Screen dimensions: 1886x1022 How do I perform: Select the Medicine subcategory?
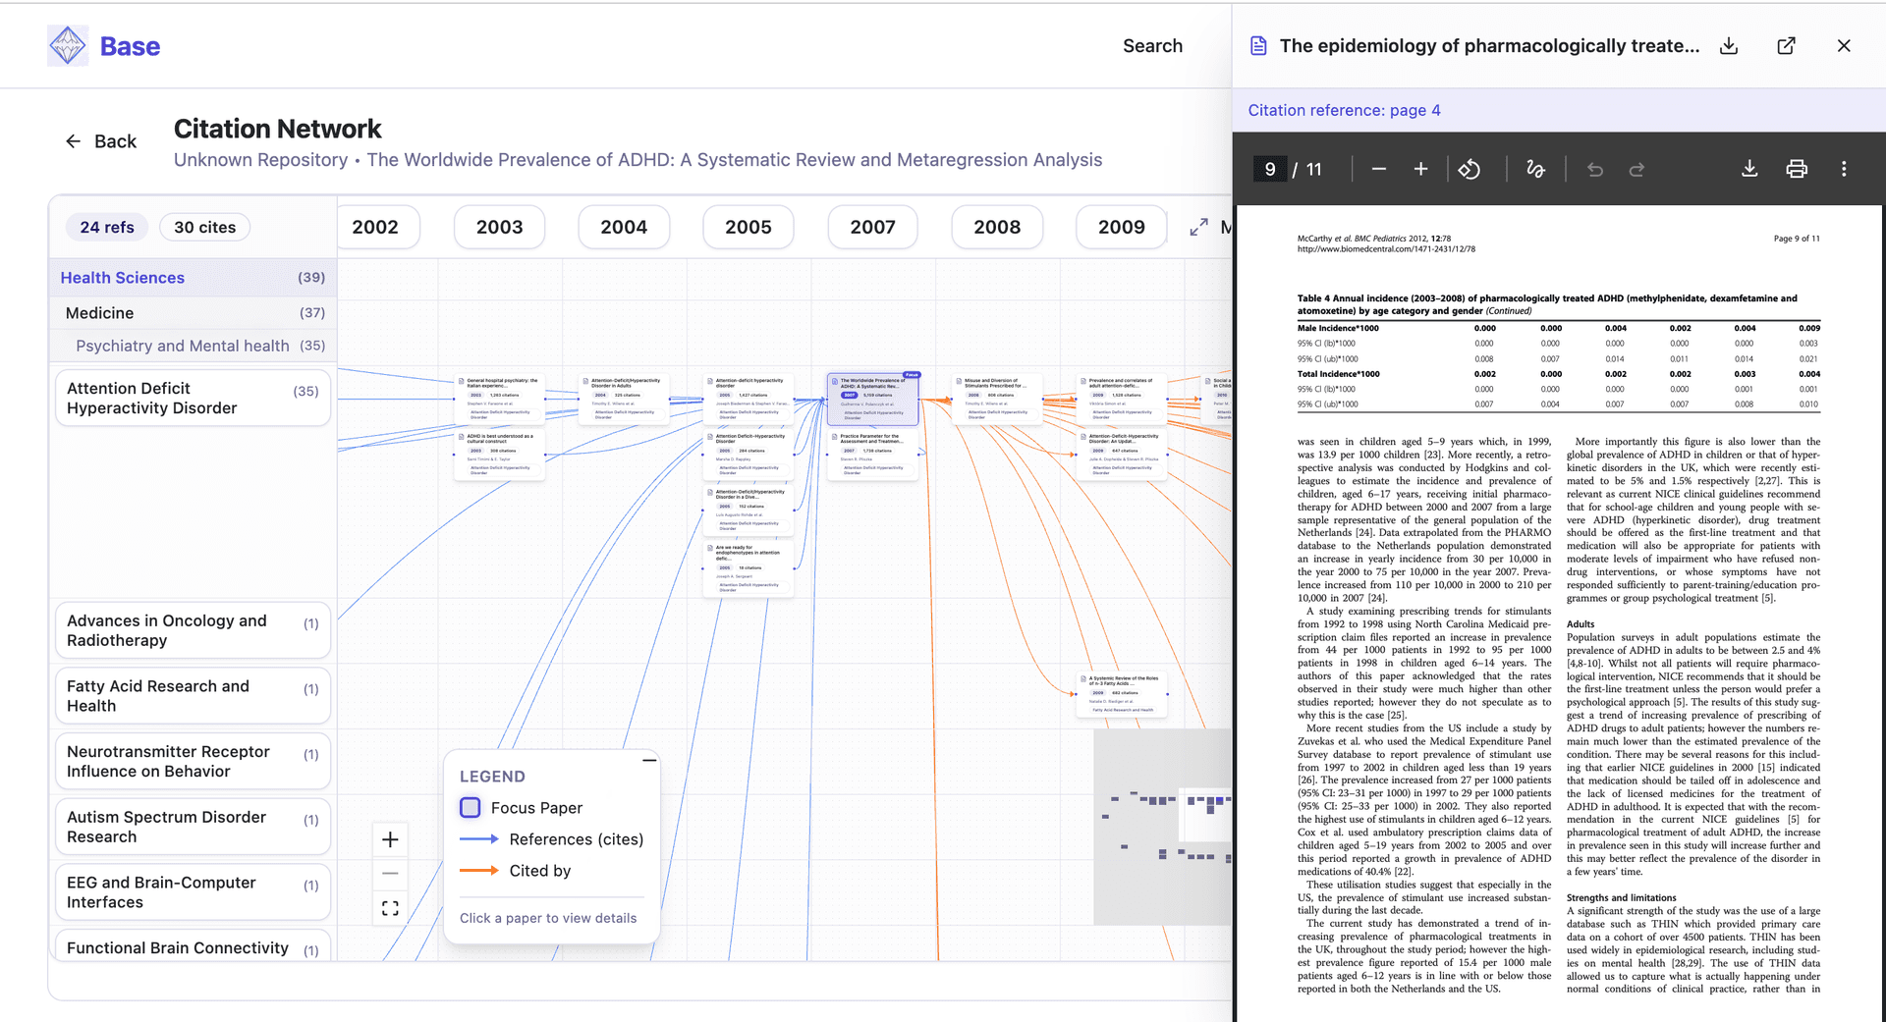(x=193, y=313)
